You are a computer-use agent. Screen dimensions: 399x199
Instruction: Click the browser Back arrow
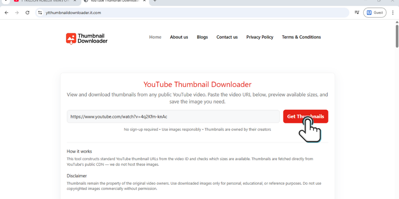pos(6,12)
